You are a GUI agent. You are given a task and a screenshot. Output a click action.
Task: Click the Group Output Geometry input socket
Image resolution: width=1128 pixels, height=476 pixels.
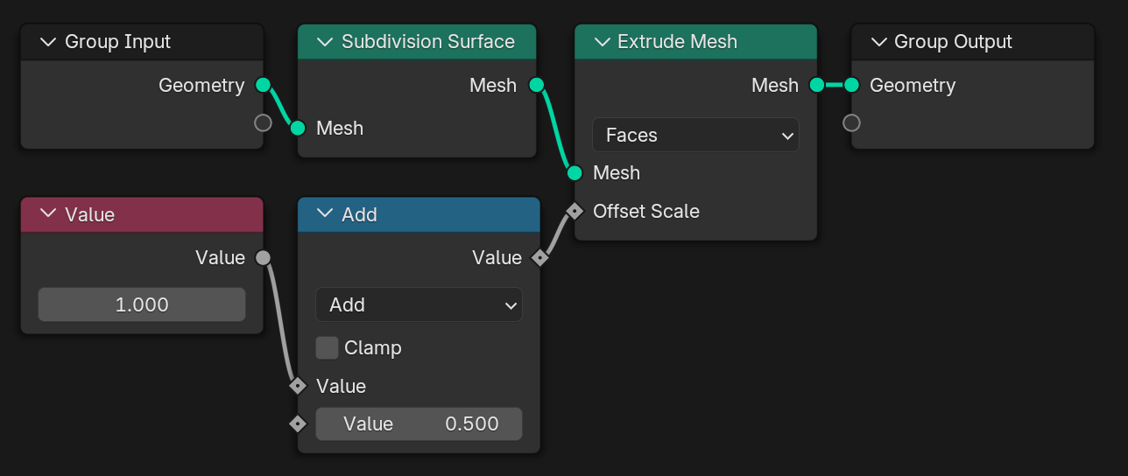click(x=851, y=85)
